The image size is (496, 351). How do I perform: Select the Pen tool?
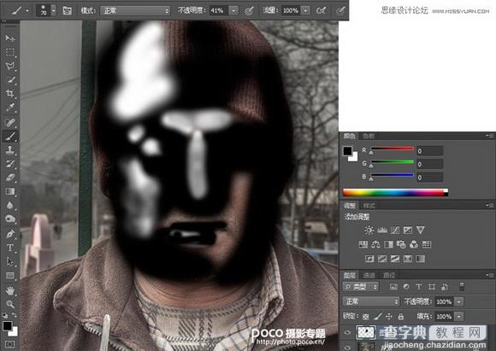[9, 234]
